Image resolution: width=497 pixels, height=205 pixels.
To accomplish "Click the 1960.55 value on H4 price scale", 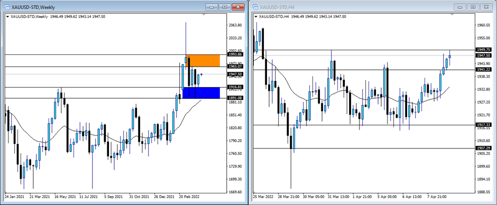I will (x=484, y=25).
